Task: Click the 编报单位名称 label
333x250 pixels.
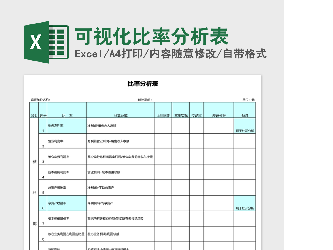Action: tap(40, 100)
